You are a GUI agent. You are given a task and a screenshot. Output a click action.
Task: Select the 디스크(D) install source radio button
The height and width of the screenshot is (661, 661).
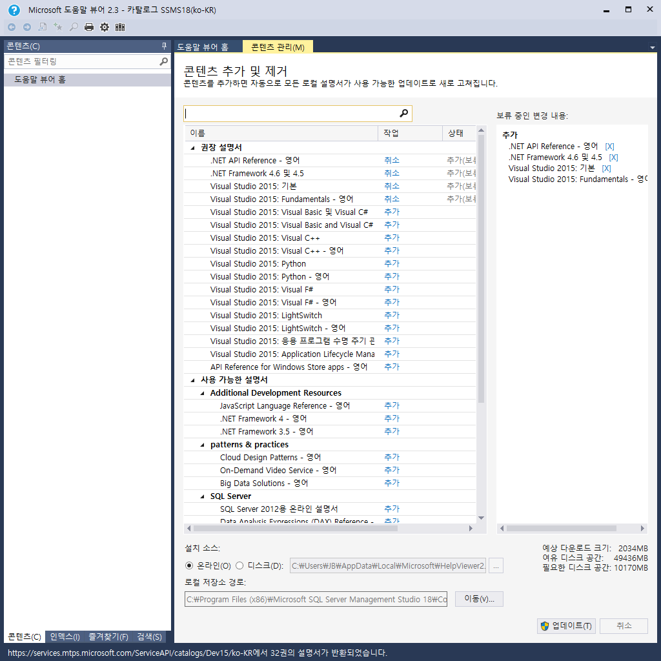tap(239, 565)
